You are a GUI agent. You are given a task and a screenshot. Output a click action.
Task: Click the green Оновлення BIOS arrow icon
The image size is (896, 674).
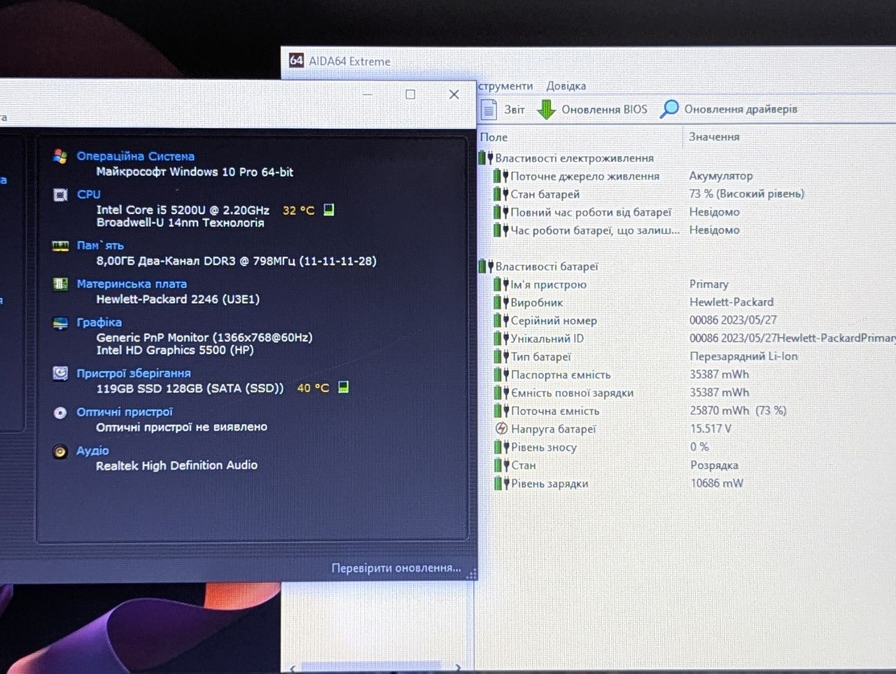click(546, 109)
